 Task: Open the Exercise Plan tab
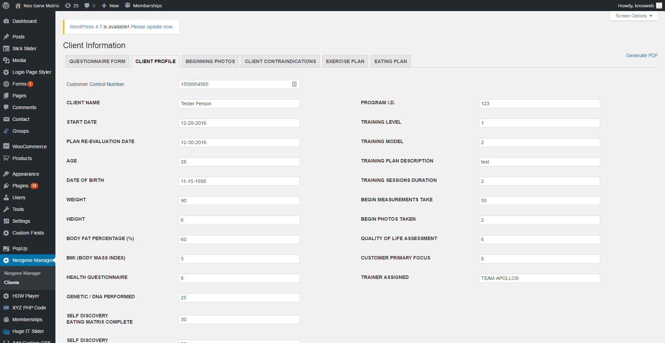(345, 61)
